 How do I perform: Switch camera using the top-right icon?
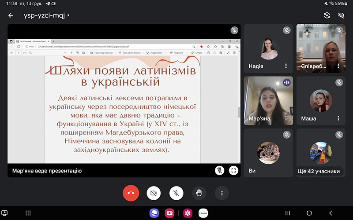[327, 15]
